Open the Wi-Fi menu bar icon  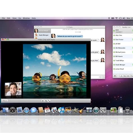(x=116, y=18)
